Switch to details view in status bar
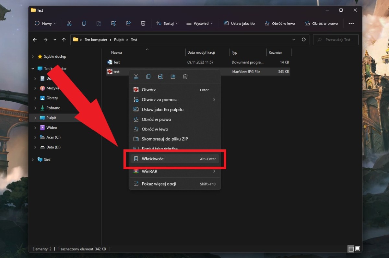 351,249
